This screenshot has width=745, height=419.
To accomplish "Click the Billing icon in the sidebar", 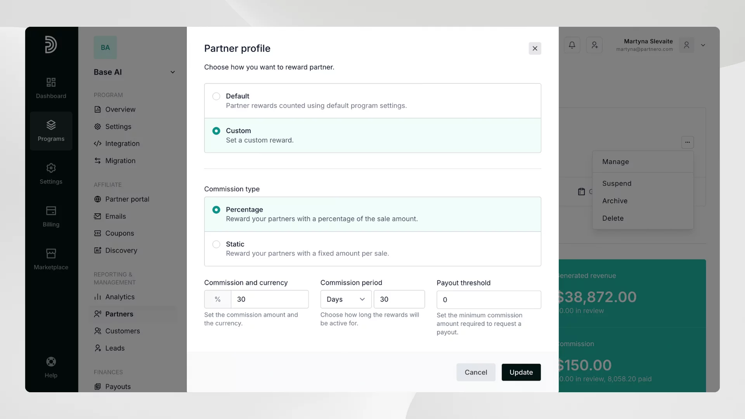I will coord(50,216).
